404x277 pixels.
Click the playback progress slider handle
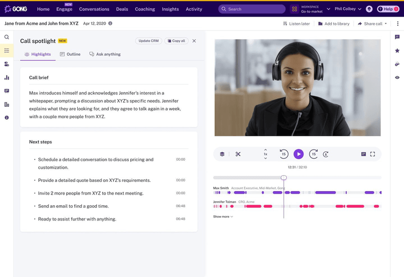pyautogui.click(x=284, y=177)
